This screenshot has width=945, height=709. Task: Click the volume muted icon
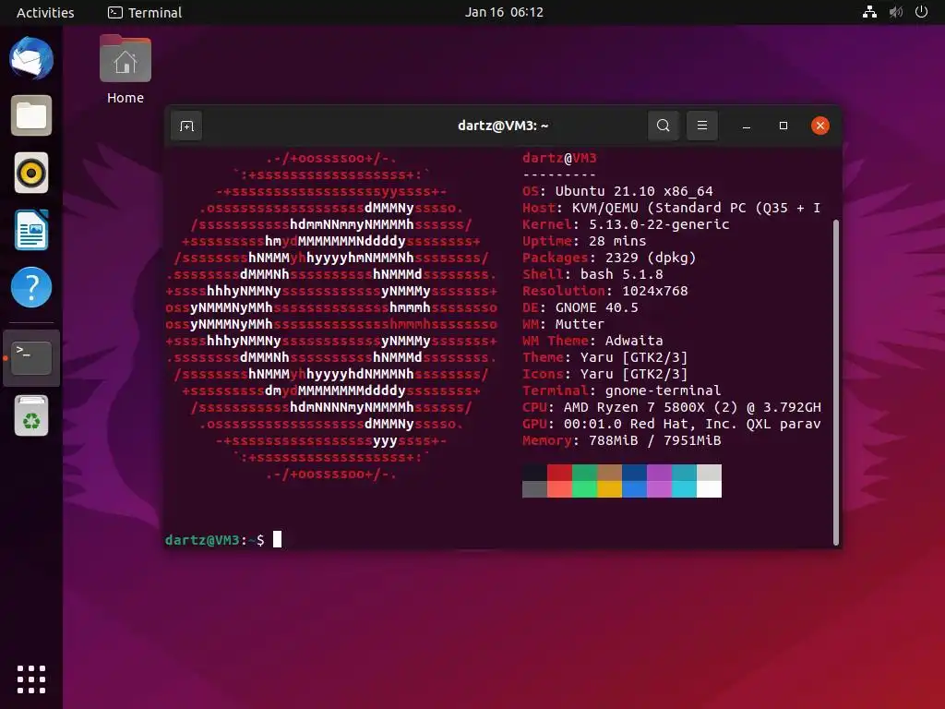tap(895, 12)
